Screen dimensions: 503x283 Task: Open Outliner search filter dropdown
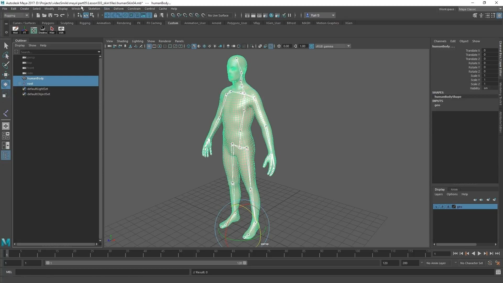(x=99, y=52)
